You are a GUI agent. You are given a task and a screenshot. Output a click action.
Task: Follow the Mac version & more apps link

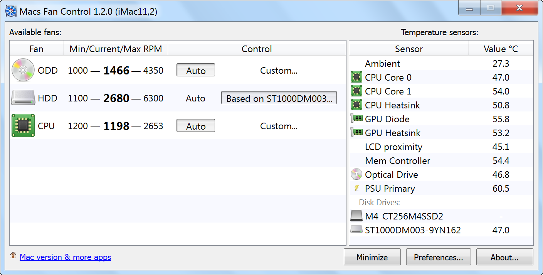click(65, 257)
